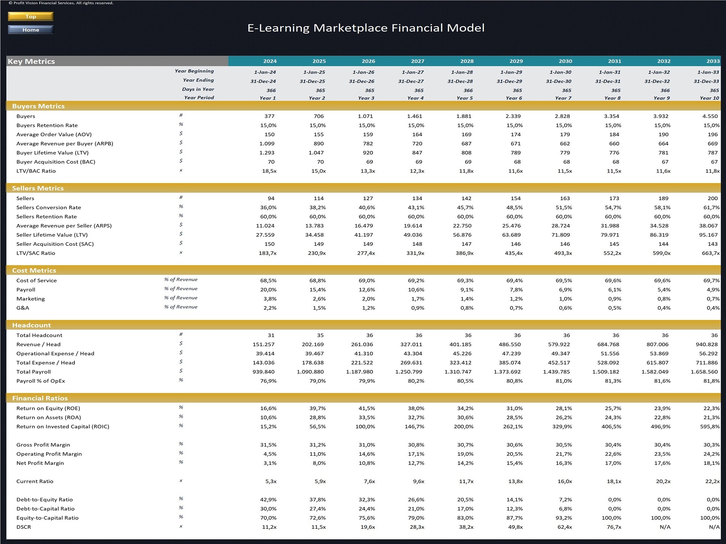Click the Total Payroll row label

tap(33, 372)
